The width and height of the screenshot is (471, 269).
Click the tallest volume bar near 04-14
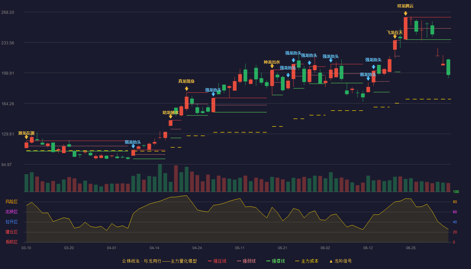(160, 178)
